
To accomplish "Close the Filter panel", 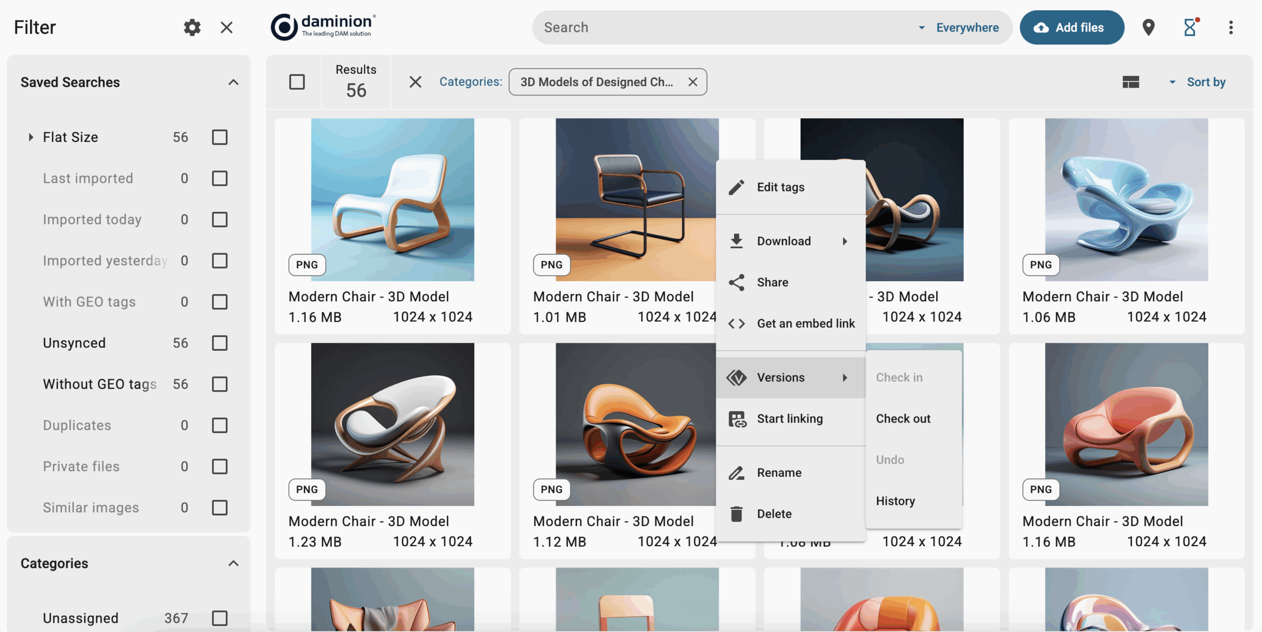I will point(226,28).
